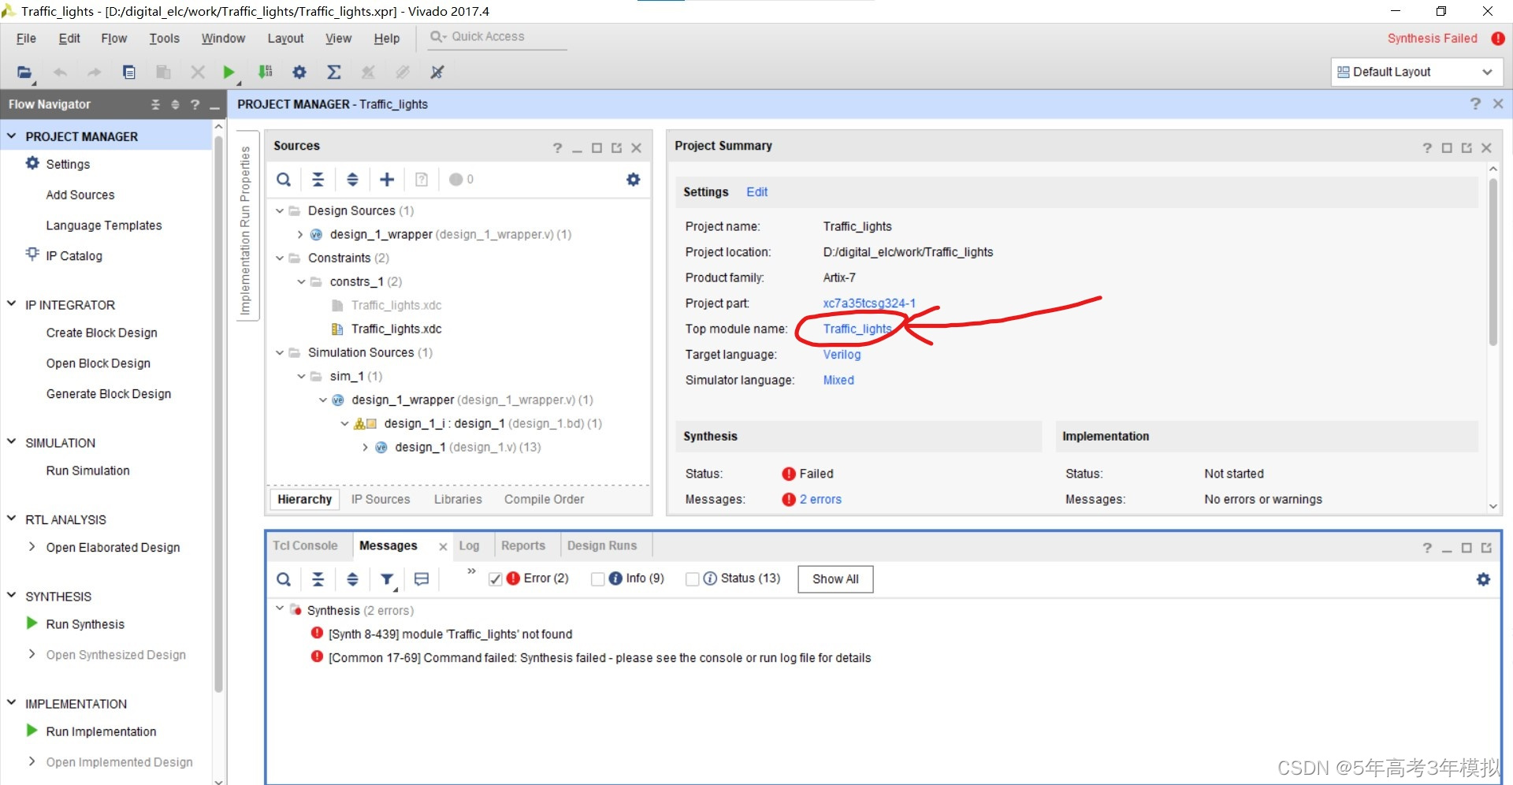Open Default Layout dropdown

coord(1417,73)
